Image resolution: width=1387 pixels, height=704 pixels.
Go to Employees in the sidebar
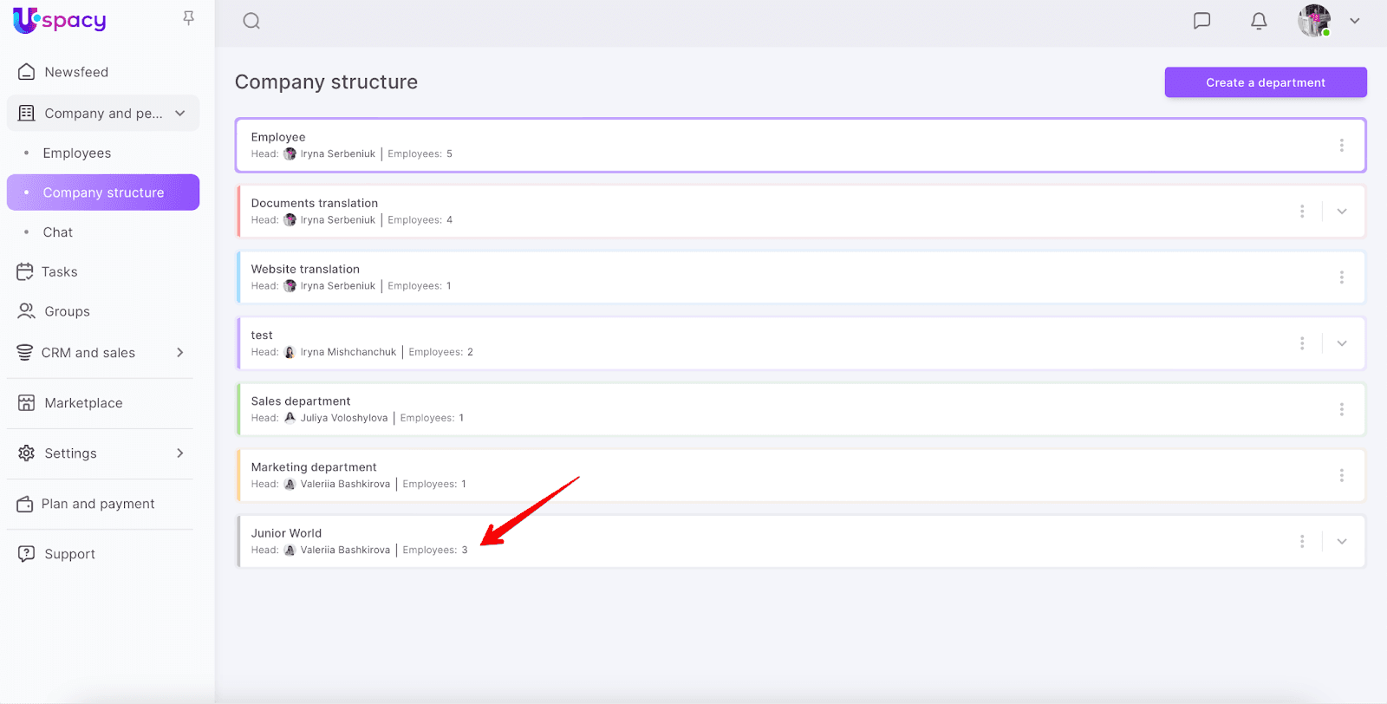[77, 153]
